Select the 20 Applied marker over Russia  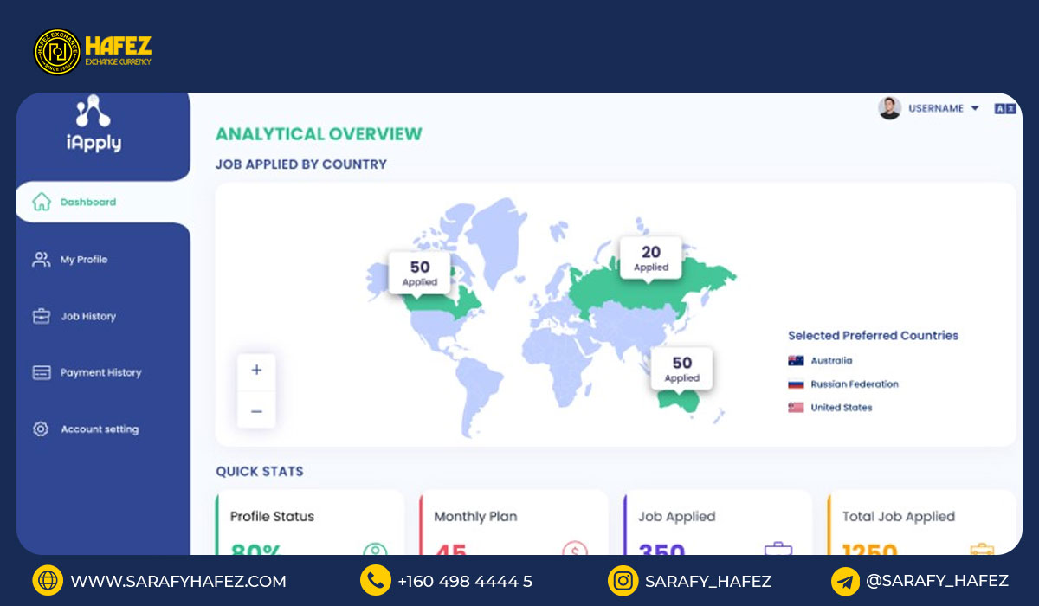[x=650, y=258]
